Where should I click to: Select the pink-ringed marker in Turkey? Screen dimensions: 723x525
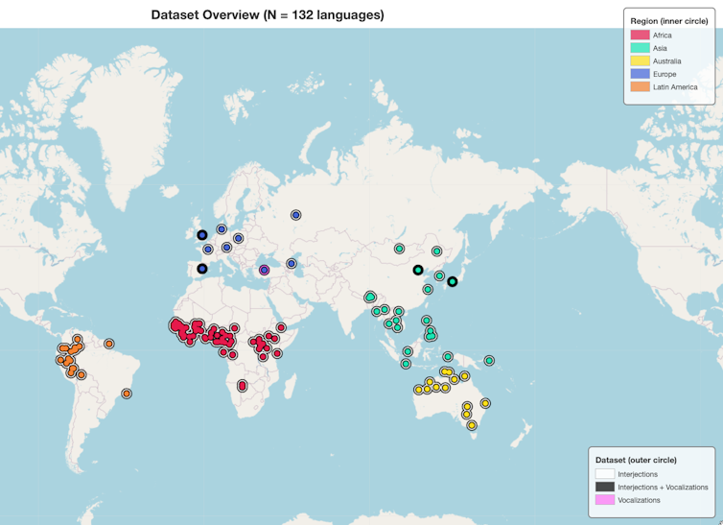(x=264, y=270)
